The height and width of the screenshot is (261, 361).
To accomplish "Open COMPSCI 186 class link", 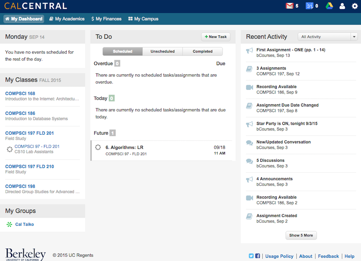I will click(x=20, y=113).
